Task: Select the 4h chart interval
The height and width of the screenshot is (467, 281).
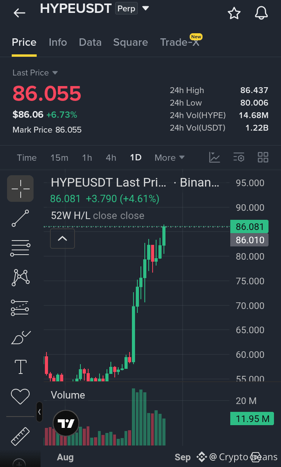Action: [x=111, y=158]
